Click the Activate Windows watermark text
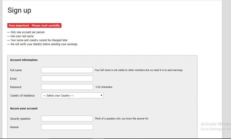Viewport: 231px width, 139px height. (x=215, y=124)
